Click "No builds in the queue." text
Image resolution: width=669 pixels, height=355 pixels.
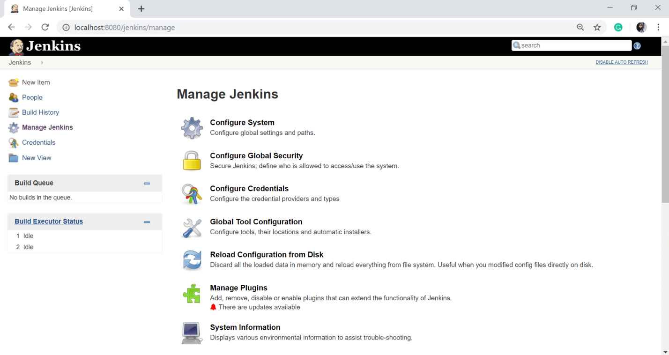[x=41, y=198]
